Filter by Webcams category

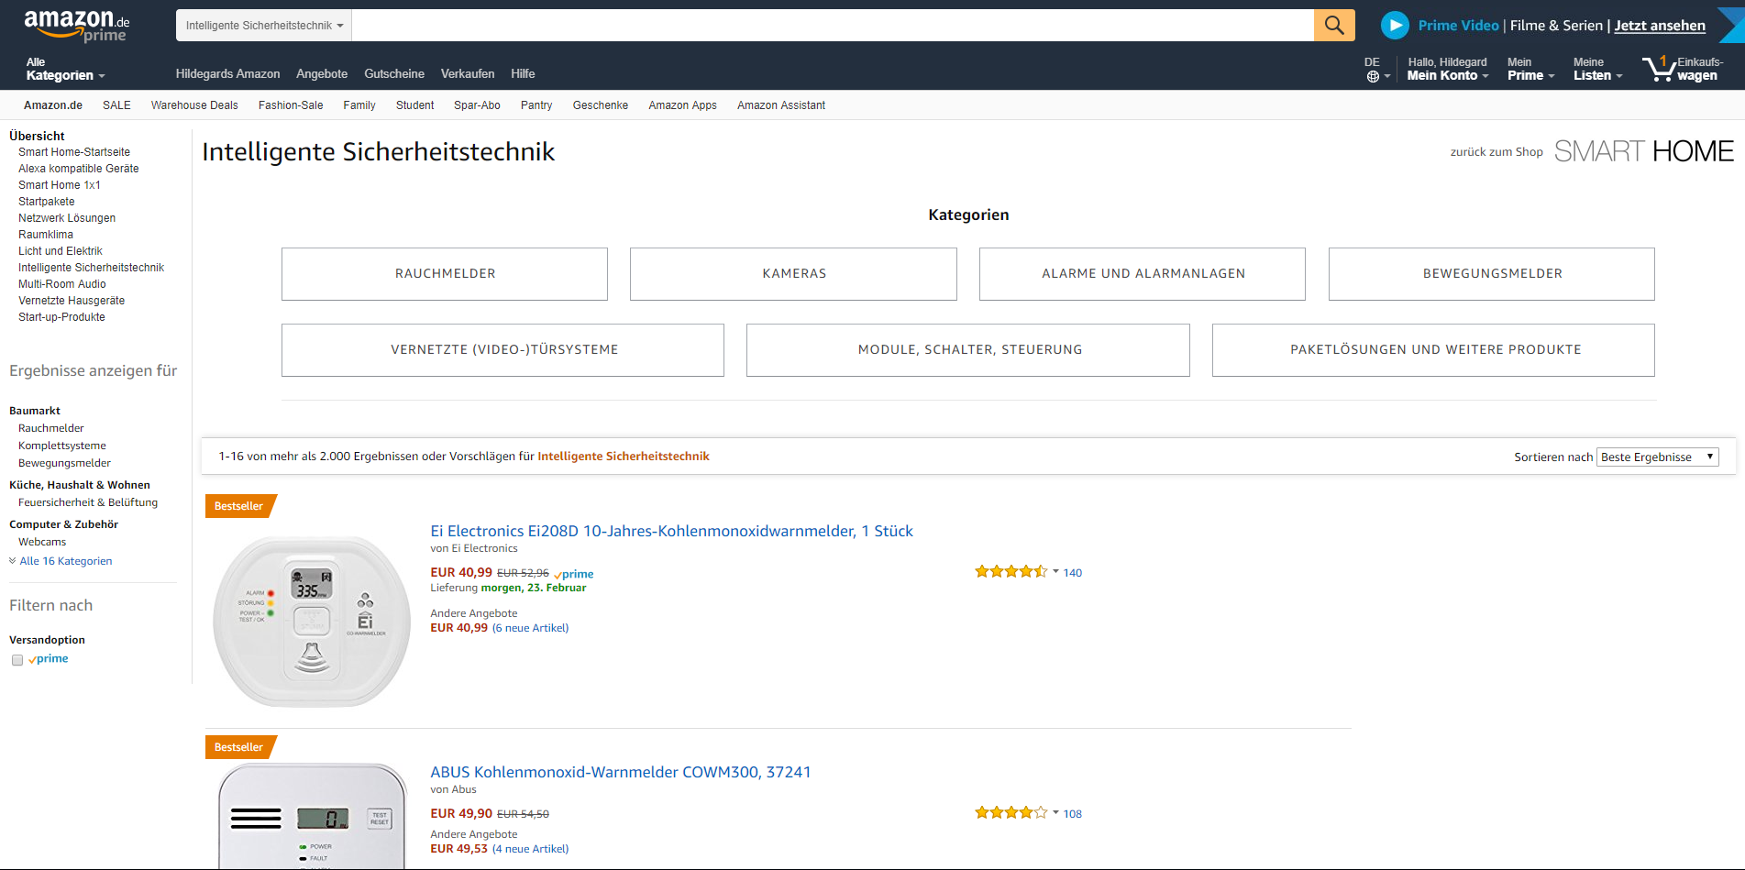click(42, 542)
